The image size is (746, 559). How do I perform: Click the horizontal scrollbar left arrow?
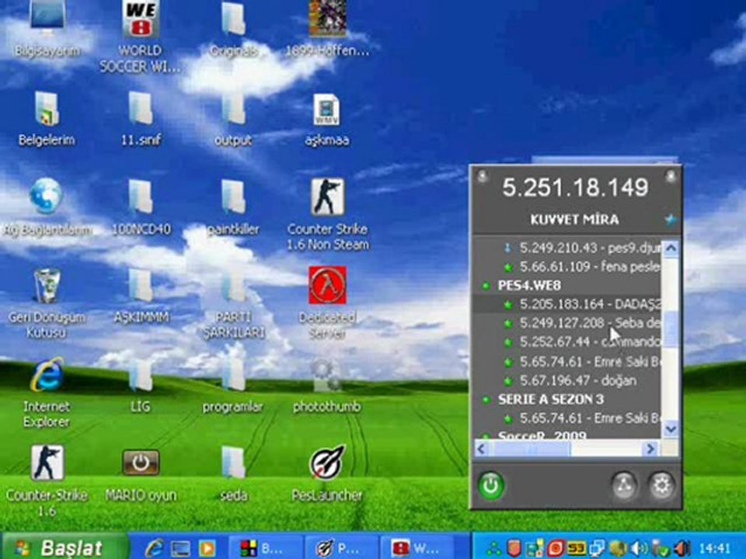coord(482,449)
